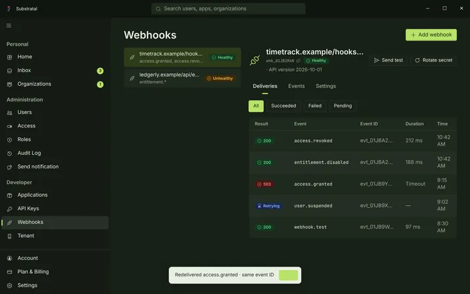Click Add webhook button
This screenshot has width=470, height=294.
(x=431, y=35)
